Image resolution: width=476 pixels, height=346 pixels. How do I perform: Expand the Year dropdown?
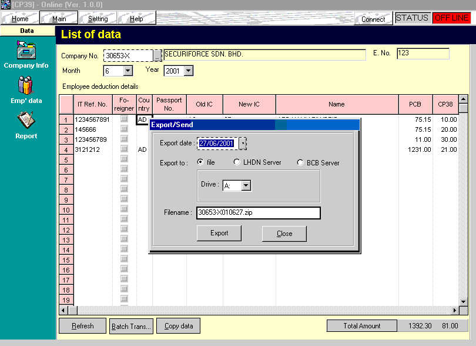188,71
